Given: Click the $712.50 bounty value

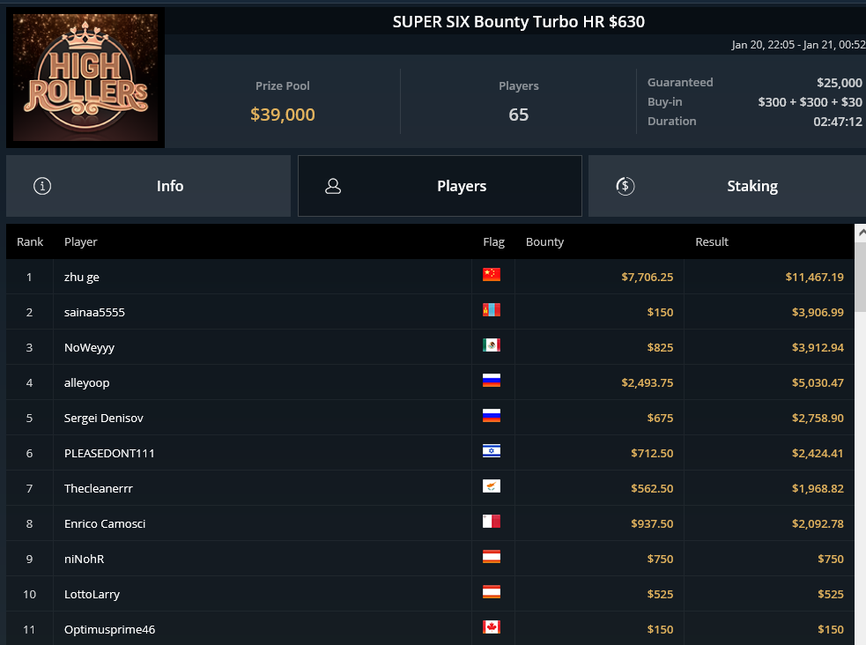Looking at the screenshot, I should pyautogui.click(x=652, y=454).
